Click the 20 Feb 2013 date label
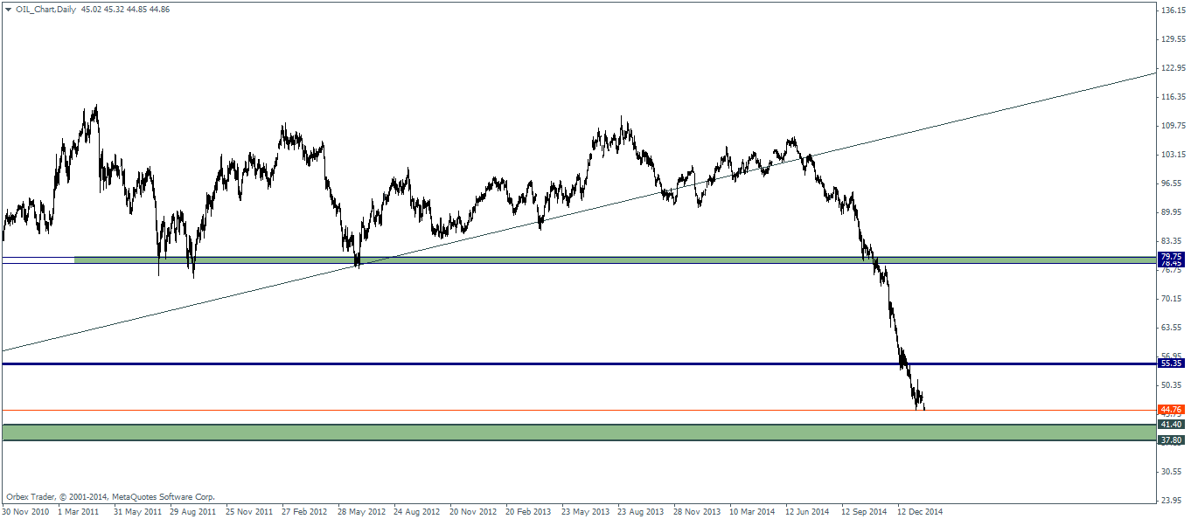The image size is (1191, 519). point(530,511)
